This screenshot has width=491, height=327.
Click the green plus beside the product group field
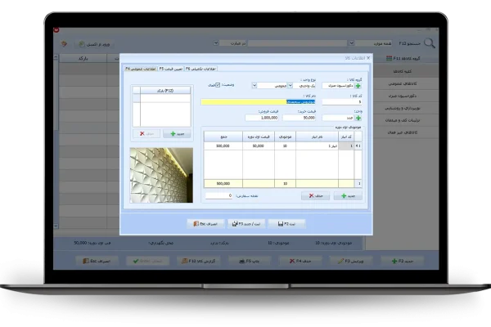[x=358, y=85]
